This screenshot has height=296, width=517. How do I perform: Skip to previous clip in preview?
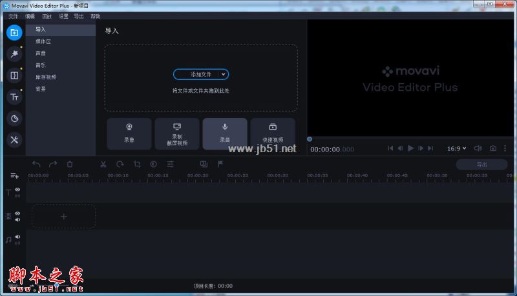pos(390,148)
